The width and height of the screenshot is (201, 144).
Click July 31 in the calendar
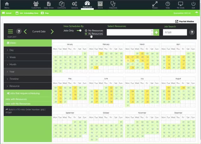coord(128,105)
